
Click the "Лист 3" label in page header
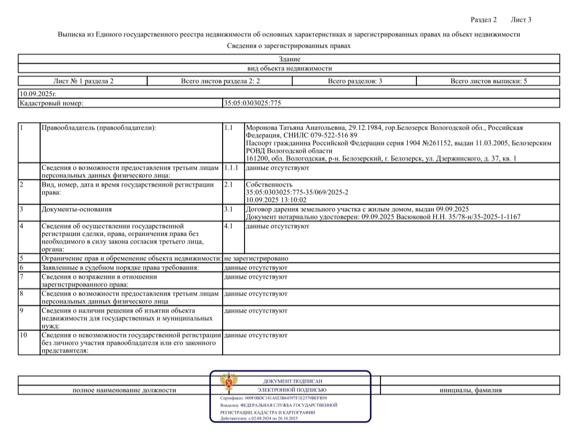pos(521,20)
